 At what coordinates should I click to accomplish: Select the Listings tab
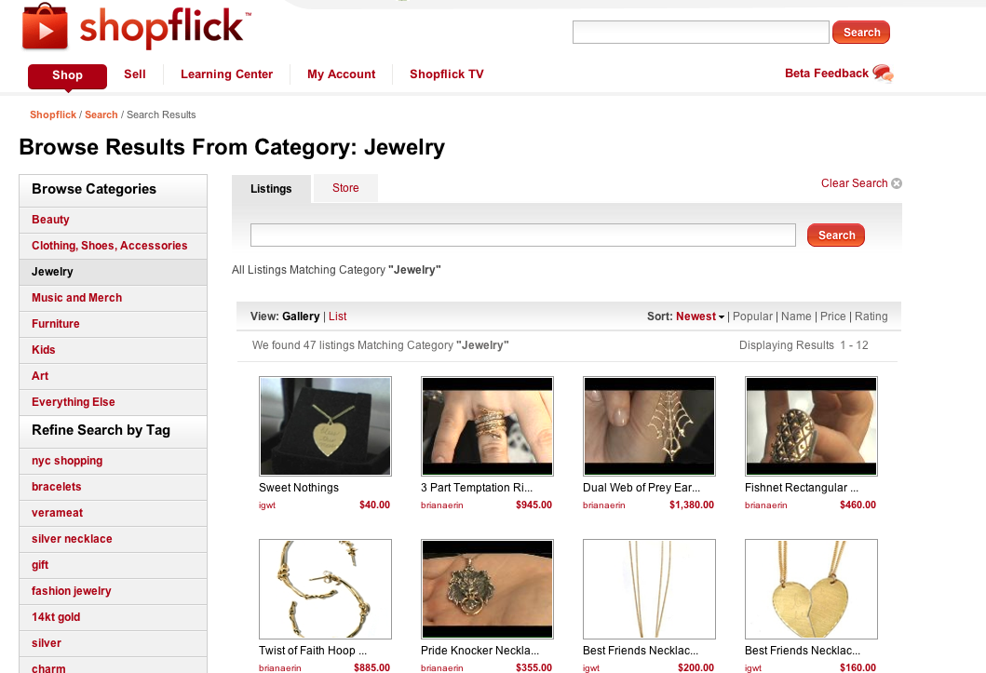(271, 189)
